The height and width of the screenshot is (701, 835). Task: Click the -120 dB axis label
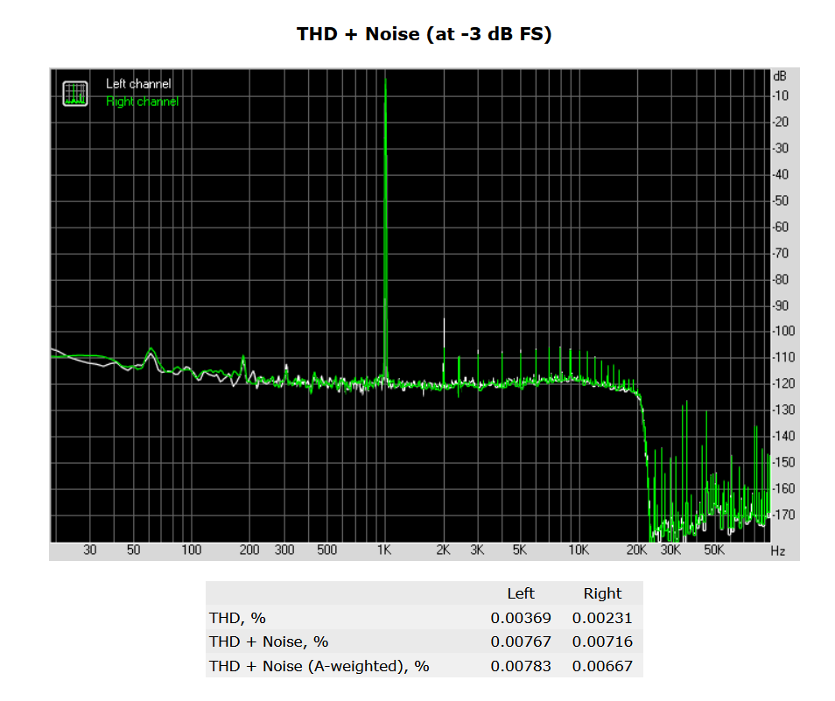783,384
